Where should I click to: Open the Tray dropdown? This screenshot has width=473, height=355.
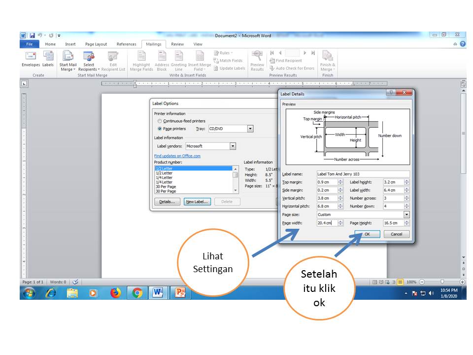click(250, 129)
